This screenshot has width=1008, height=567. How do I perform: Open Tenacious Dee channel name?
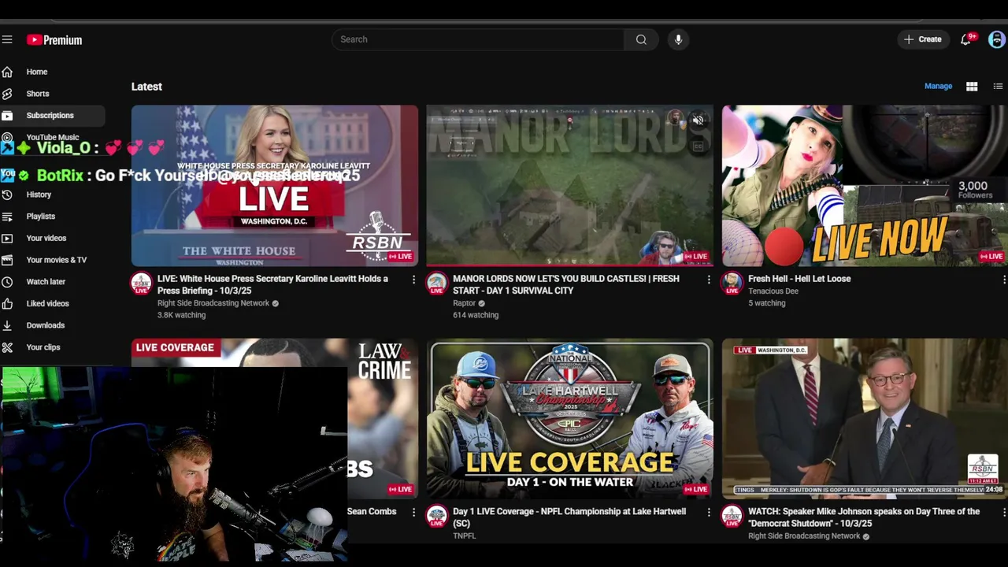[773, 291]
